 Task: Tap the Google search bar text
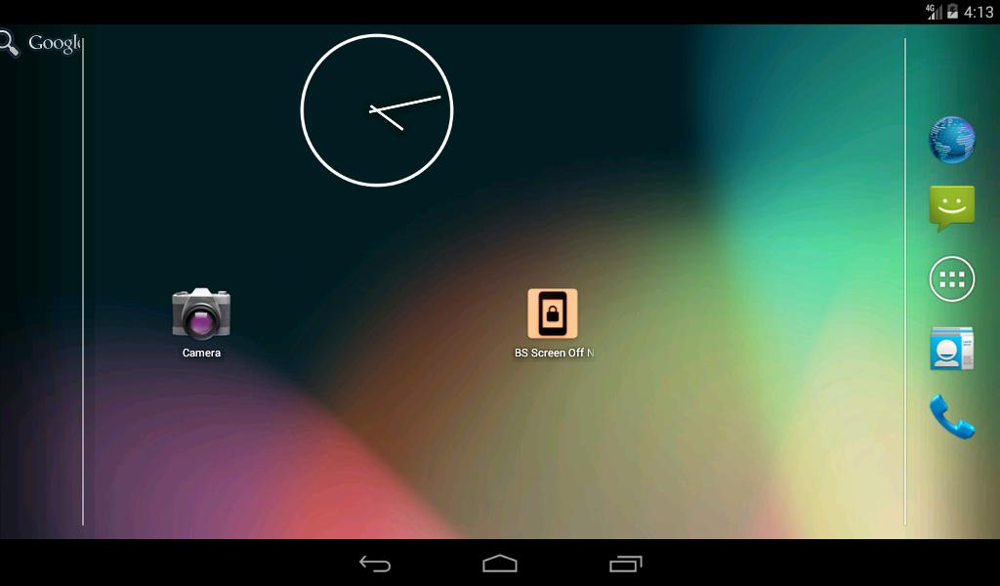55,43
